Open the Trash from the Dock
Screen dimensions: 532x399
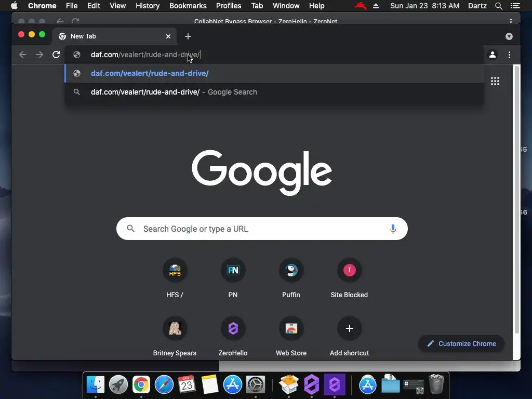coord(436,384)
